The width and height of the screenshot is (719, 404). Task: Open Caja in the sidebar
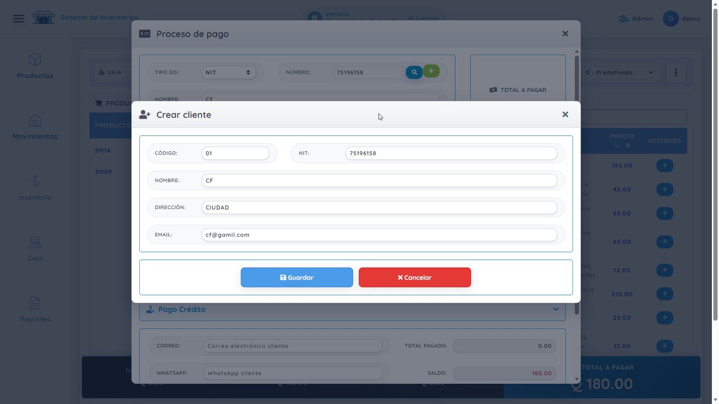[35, 249]
